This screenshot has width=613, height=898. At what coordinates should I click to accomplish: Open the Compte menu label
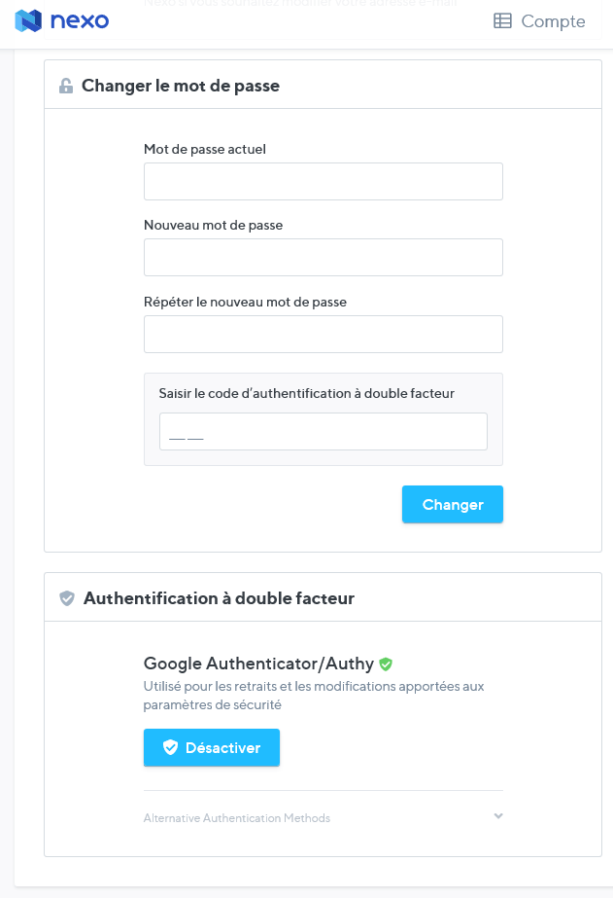tap(553, 20)
